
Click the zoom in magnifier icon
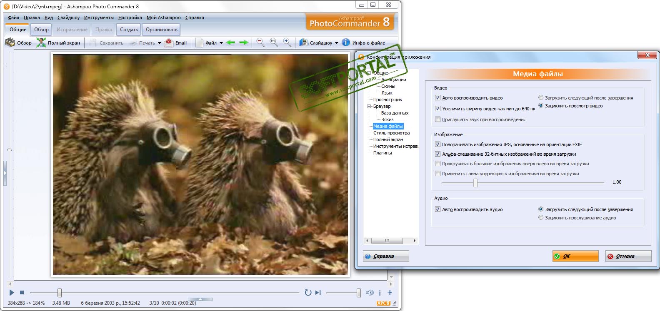coord(287,42)
